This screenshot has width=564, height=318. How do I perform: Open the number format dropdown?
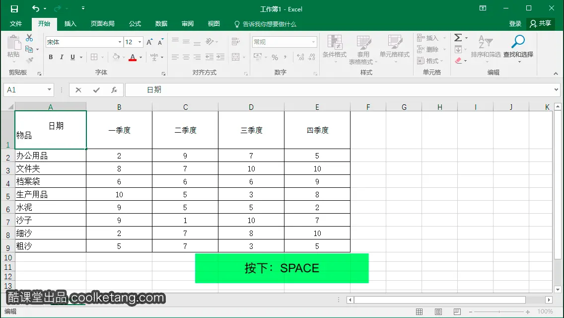point(313,42)
